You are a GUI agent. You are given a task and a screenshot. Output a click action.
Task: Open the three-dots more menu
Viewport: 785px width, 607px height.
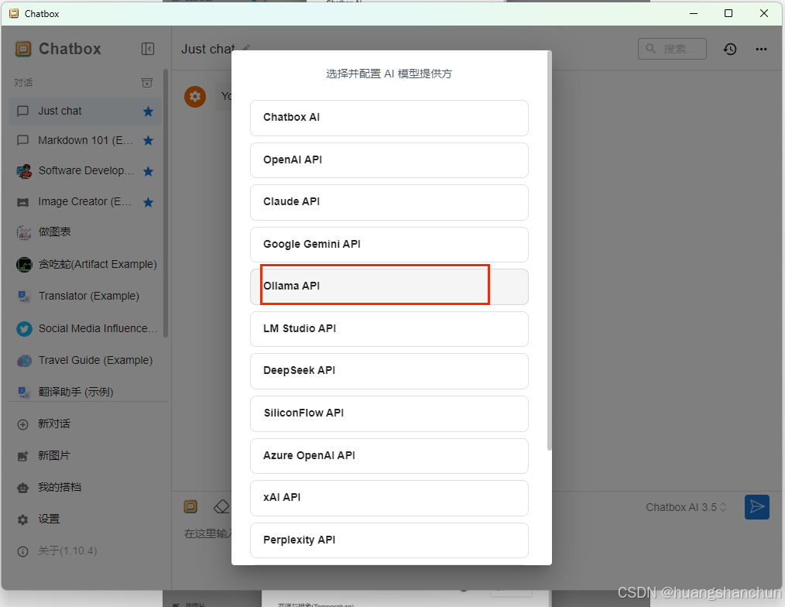tap(761, 49)
